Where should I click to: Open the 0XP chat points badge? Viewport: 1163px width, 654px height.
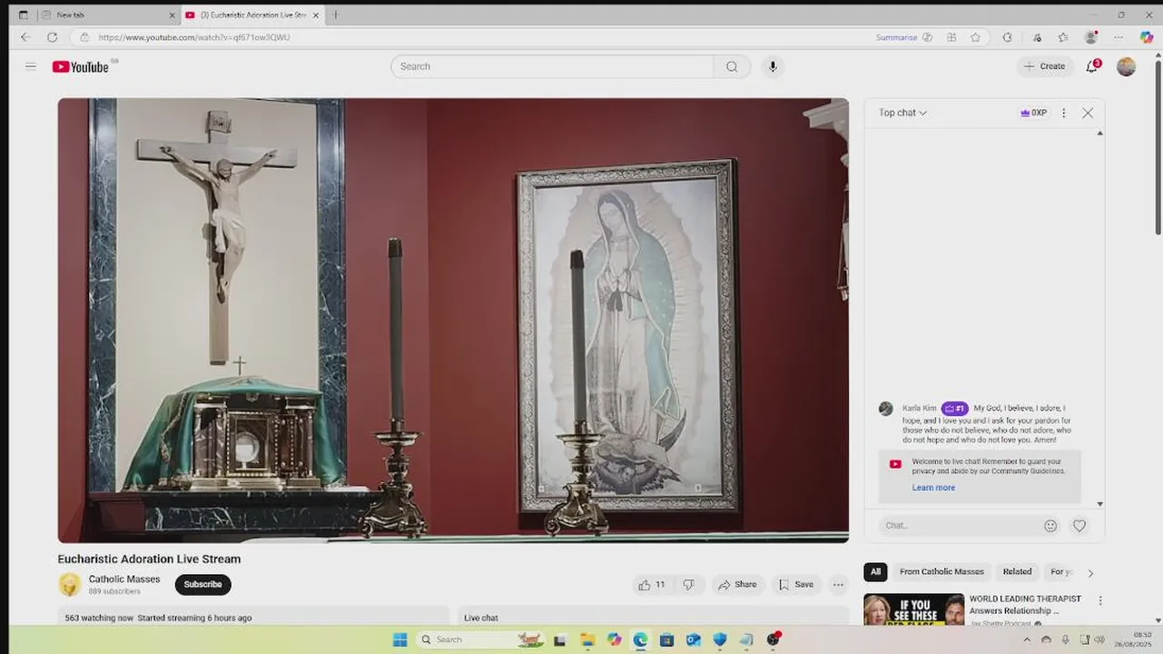(1034, 113)
